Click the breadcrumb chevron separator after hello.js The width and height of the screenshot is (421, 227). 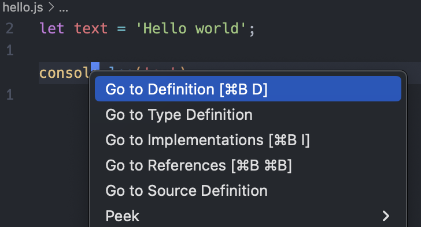pos(51,7)
